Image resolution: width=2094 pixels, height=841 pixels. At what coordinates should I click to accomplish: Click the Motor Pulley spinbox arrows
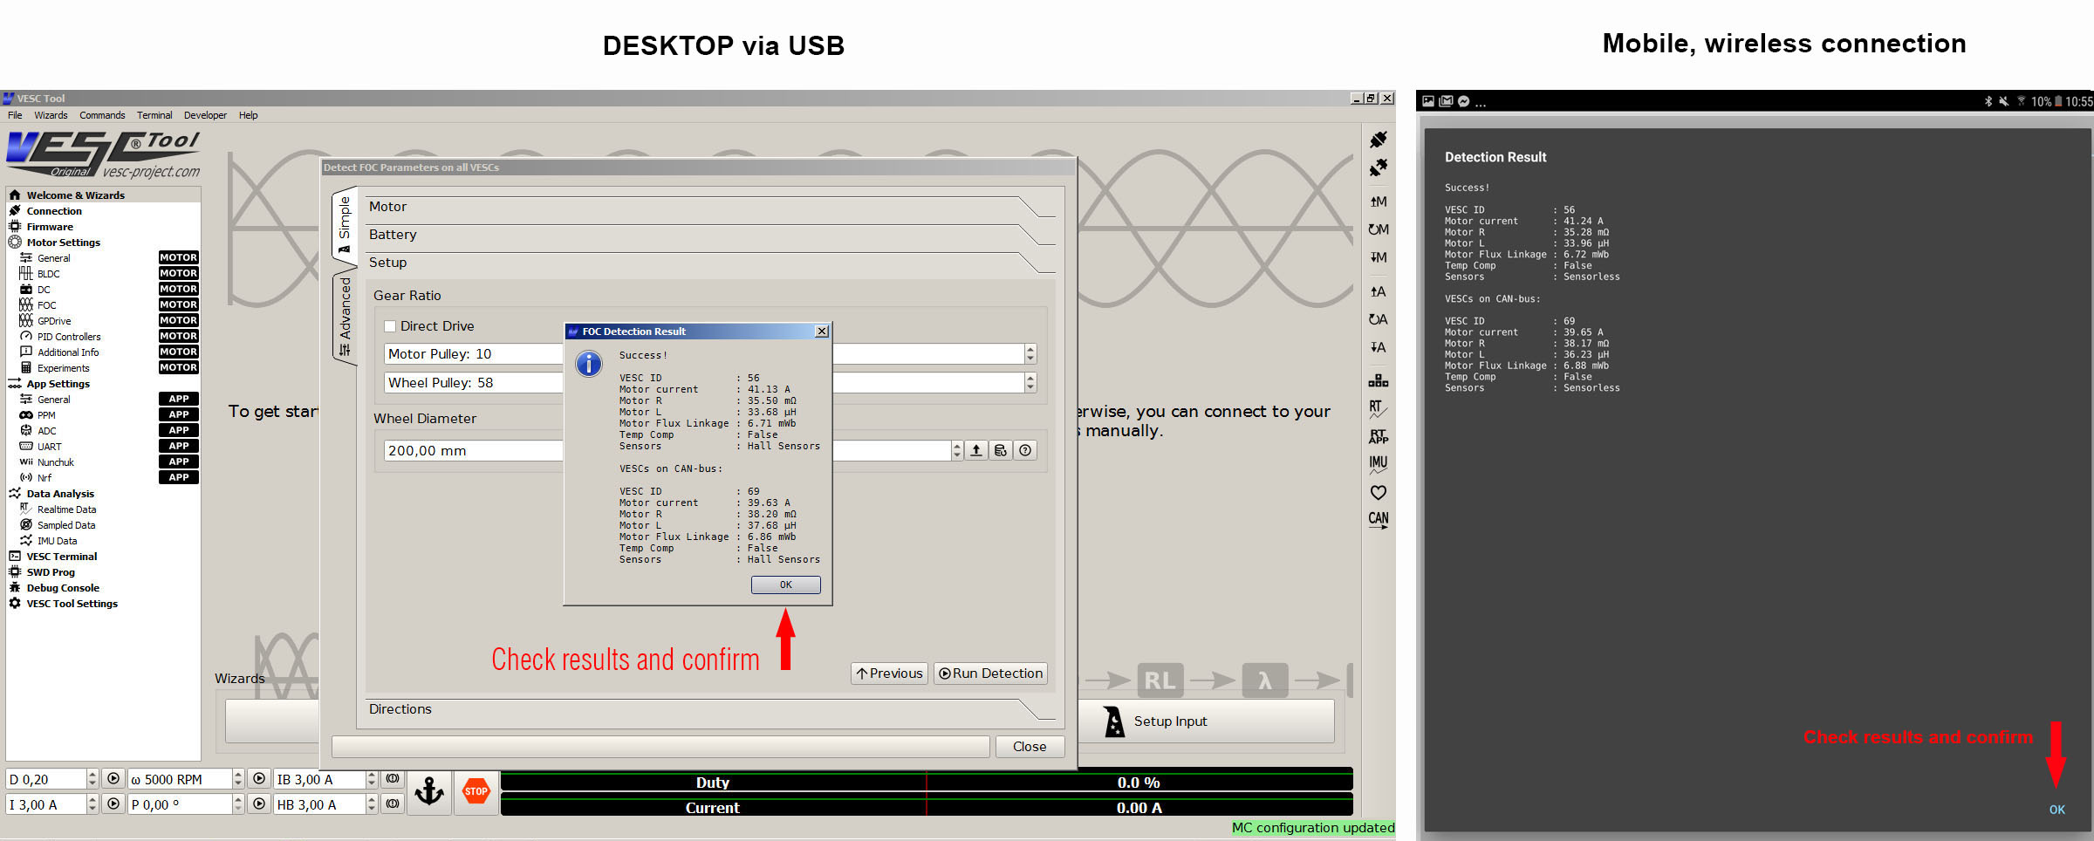click(1030, 353)
